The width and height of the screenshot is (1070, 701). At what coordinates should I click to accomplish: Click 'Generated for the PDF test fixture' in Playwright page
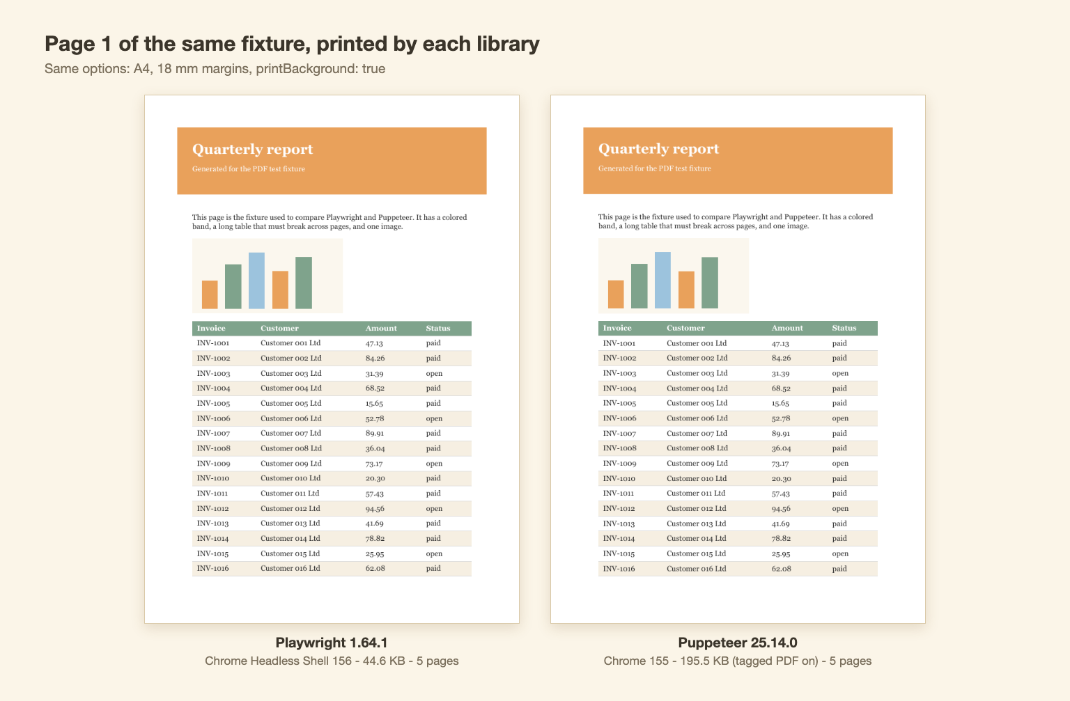[249, 168]
